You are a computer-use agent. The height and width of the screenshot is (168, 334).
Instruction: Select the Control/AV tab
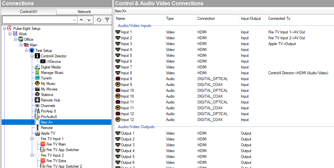point(29,12)
